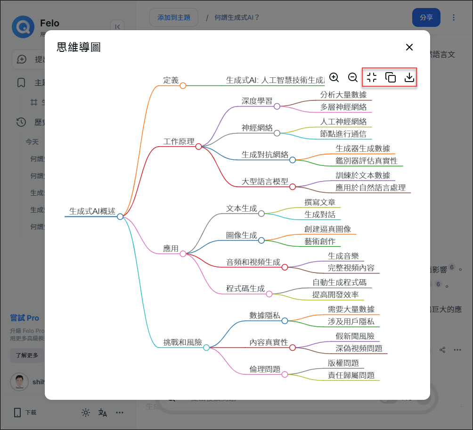Toggle the light/dark theme sun icon
473x430 pixels.
click(x=86, y=413)
